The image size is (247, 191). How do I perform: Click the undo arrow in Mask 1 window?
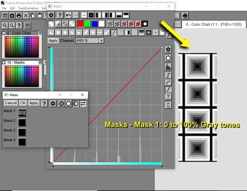tap(69, 15)
